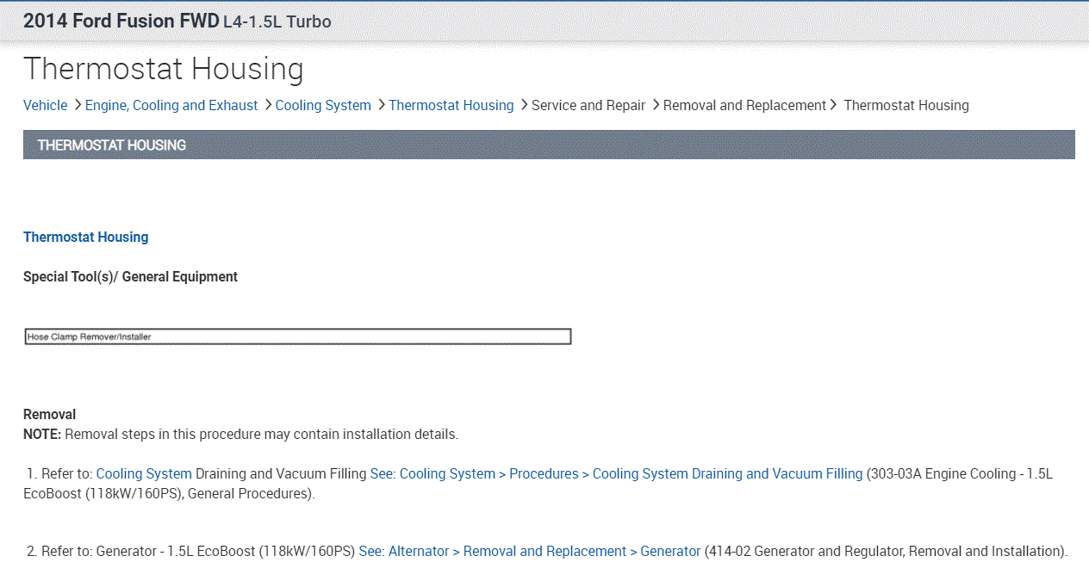Go to Cooling System breadcrumb
This screenshot has height=587, width=1089.
click(x=323, y=105)
